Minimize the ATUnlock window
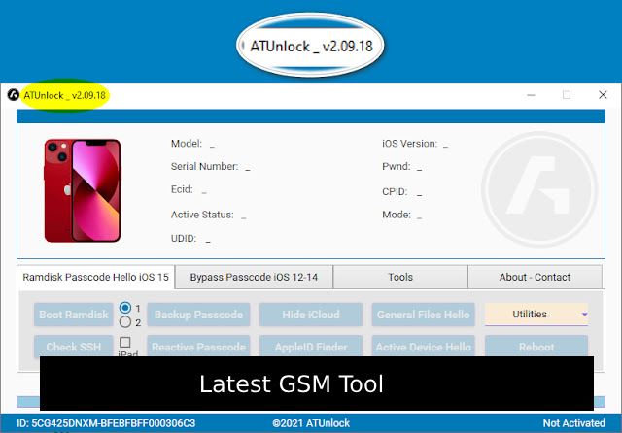 [531, 95]
